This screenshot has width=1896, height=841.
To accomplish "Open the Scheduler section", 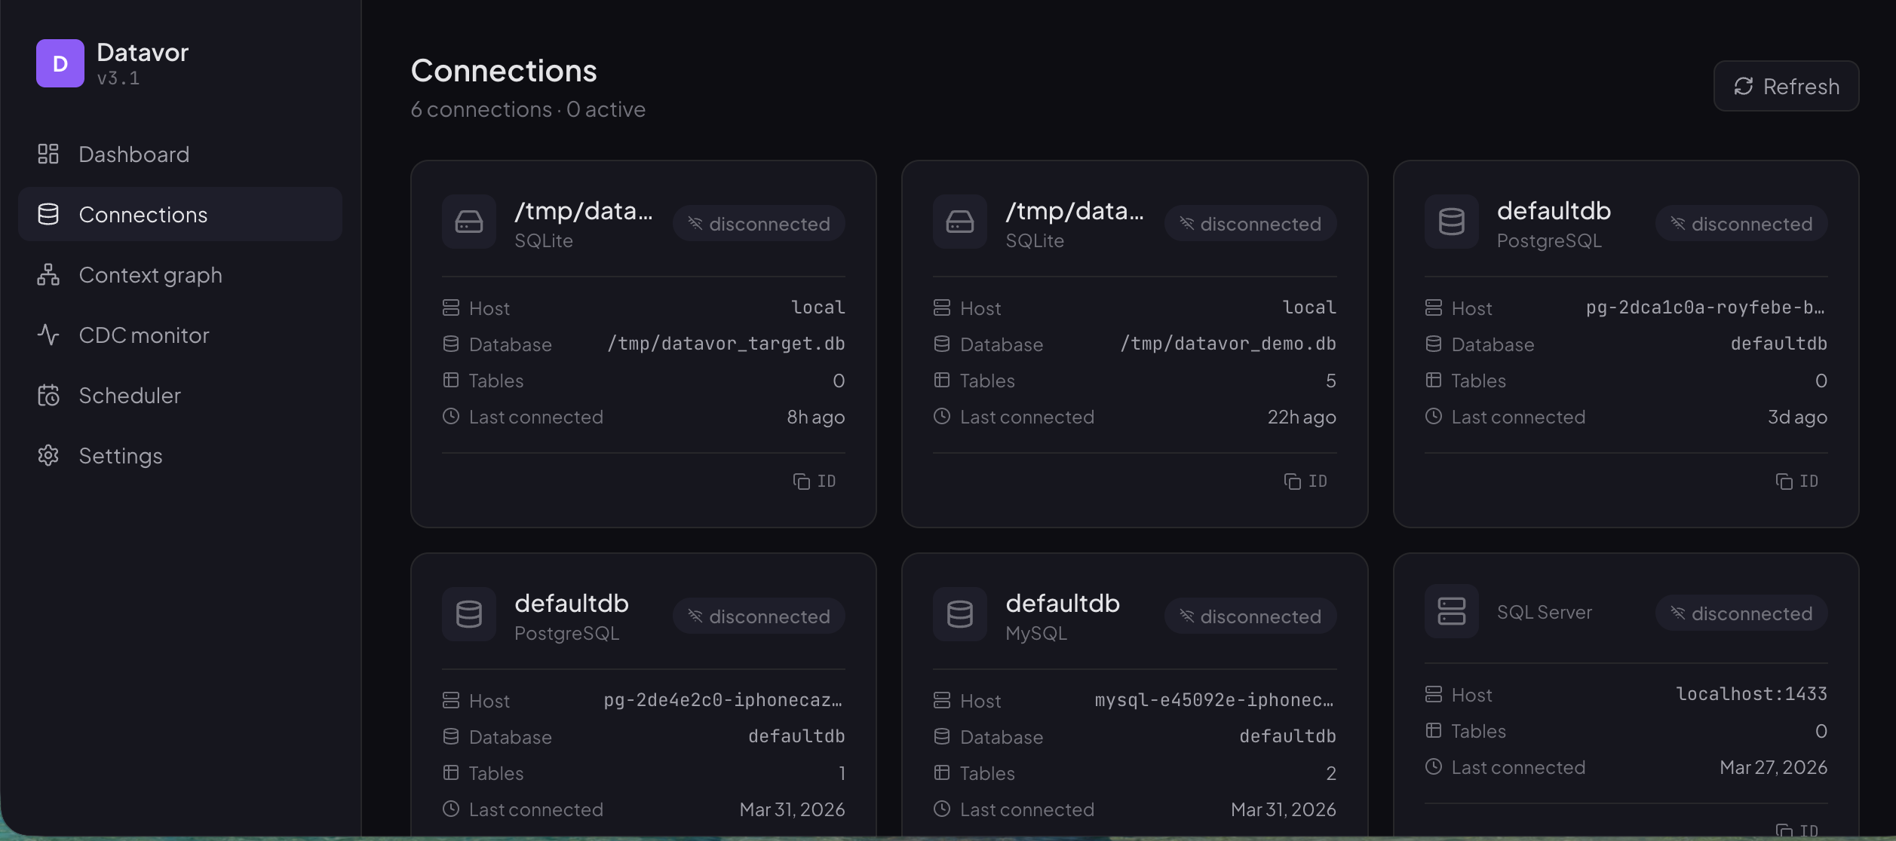I will [x=180, y=396].
